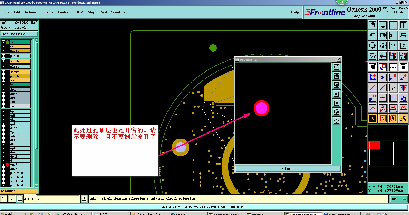Click the exclamation mark icon beside XY field
The height and width of the screenshot is (215, 409).
click(x=84, y=199)
